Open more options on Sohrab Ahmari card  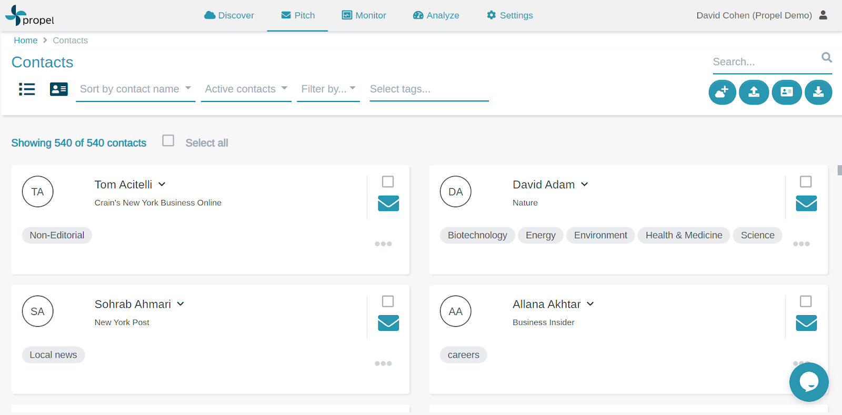383,363
